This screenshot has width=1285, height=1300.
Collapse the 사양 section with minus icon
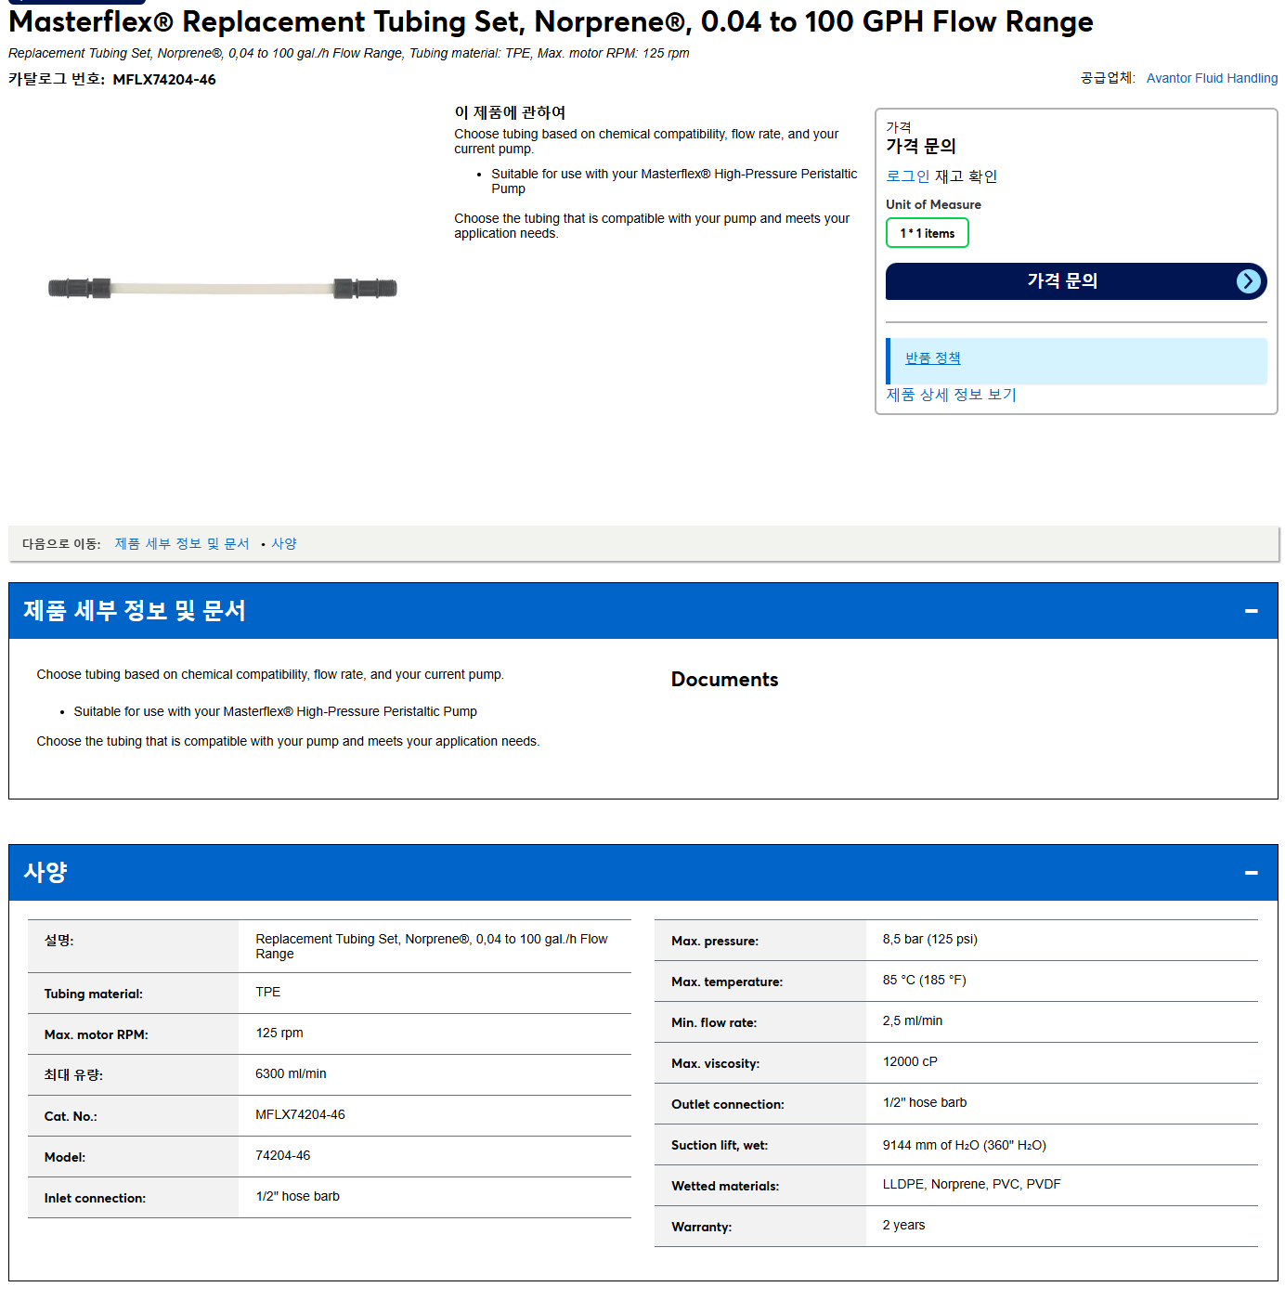1251,873
